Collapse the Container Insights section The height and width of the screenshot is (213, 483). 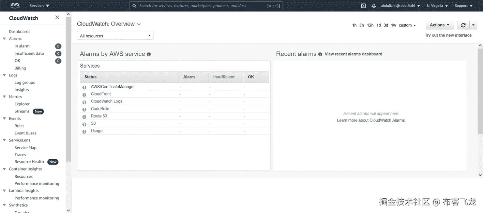click(4, 169)
